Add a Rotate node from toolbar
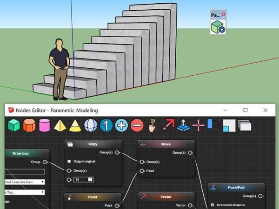This screenshot has height=209, width=279. pyautogui.click(x=213, y=124)
